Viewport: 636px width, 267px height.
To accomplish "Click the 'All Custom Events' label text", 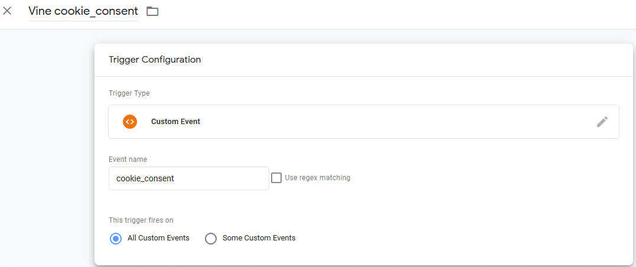I will point(158,238).
